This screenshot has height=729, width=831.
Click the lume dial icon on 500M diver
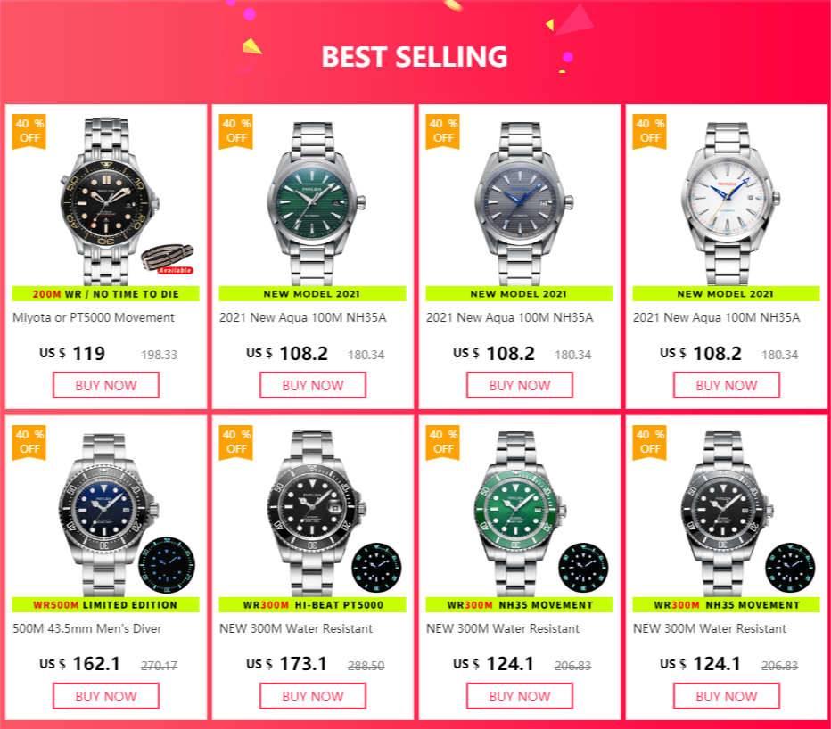[167, 565]
